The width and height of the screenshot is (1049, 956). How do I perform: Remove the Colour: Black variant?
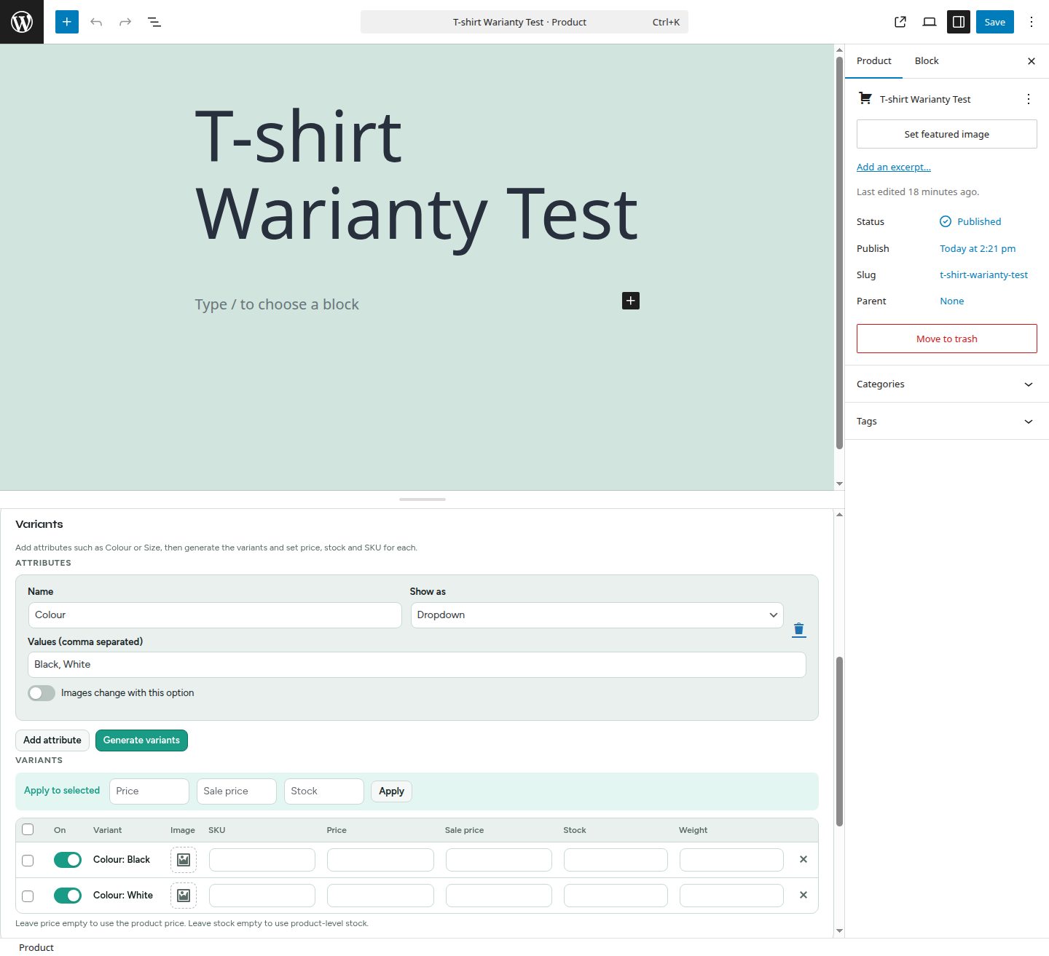804,859
